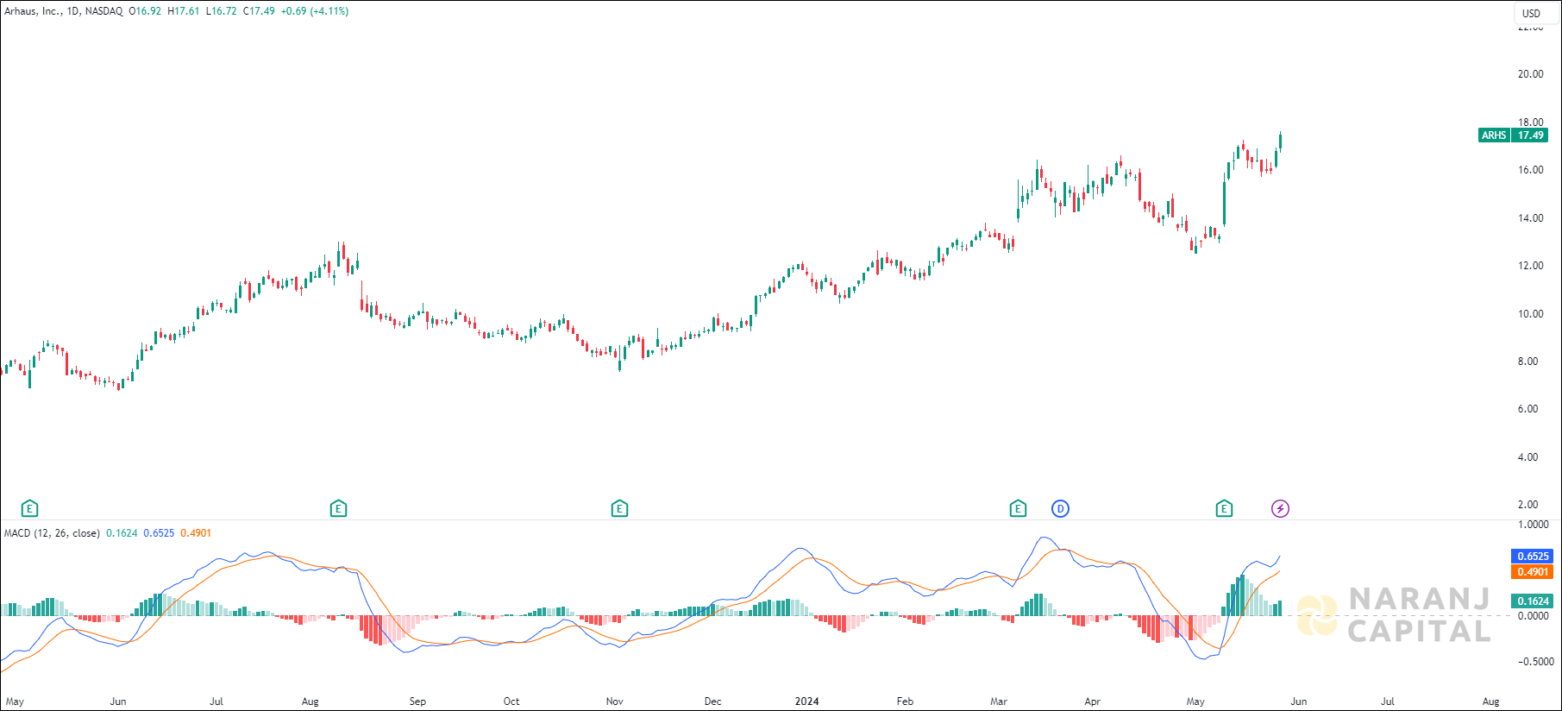1562x711 pixels.
Task: Open the earnings E marker in March 2024
Action: pos(1018,508)
